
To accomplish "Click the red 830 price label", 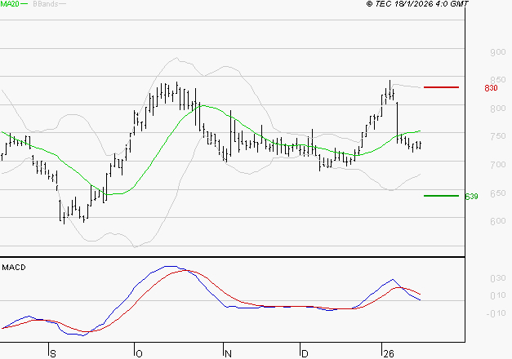I will coord(491,88).
